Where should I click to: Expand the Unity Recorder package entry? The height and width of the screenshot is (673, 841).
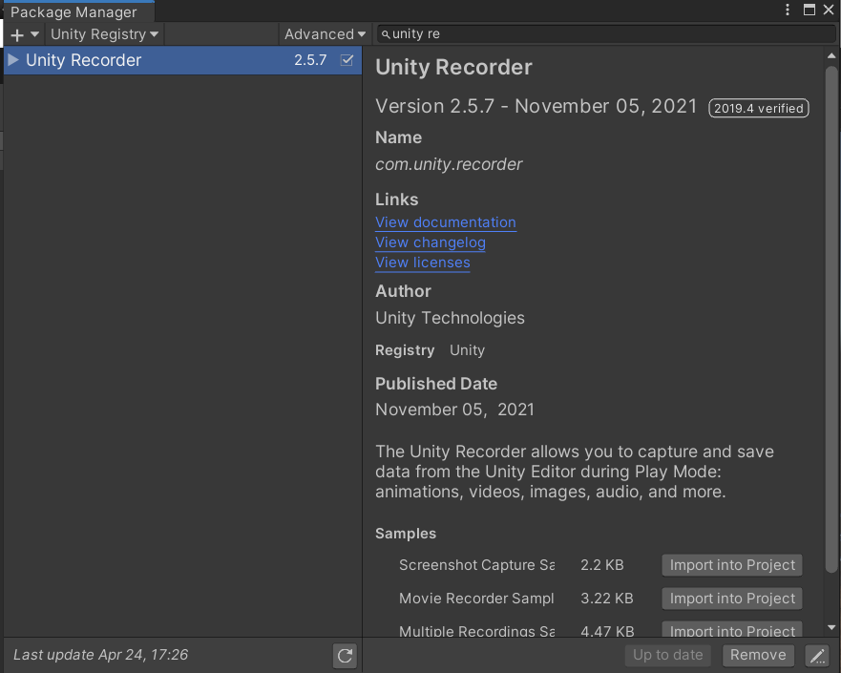[13, 59]
